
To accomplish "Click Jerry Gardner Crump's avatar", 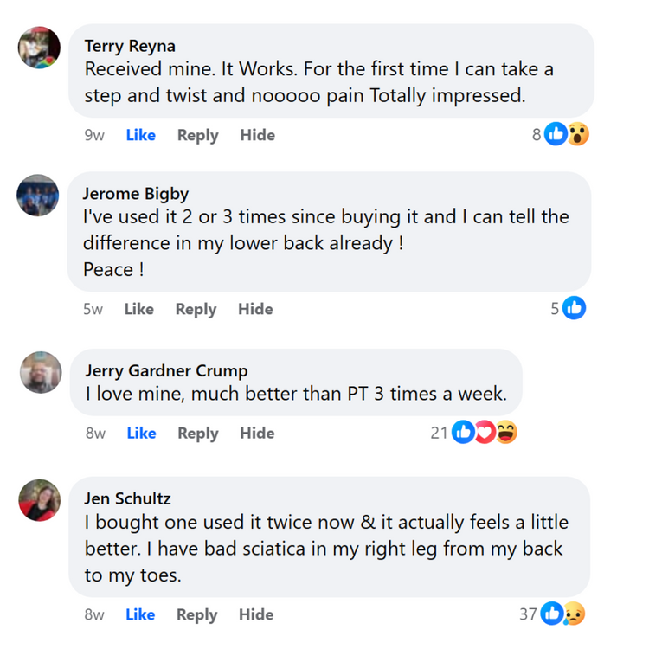I will pyautogui.click(x=41, y=373).
